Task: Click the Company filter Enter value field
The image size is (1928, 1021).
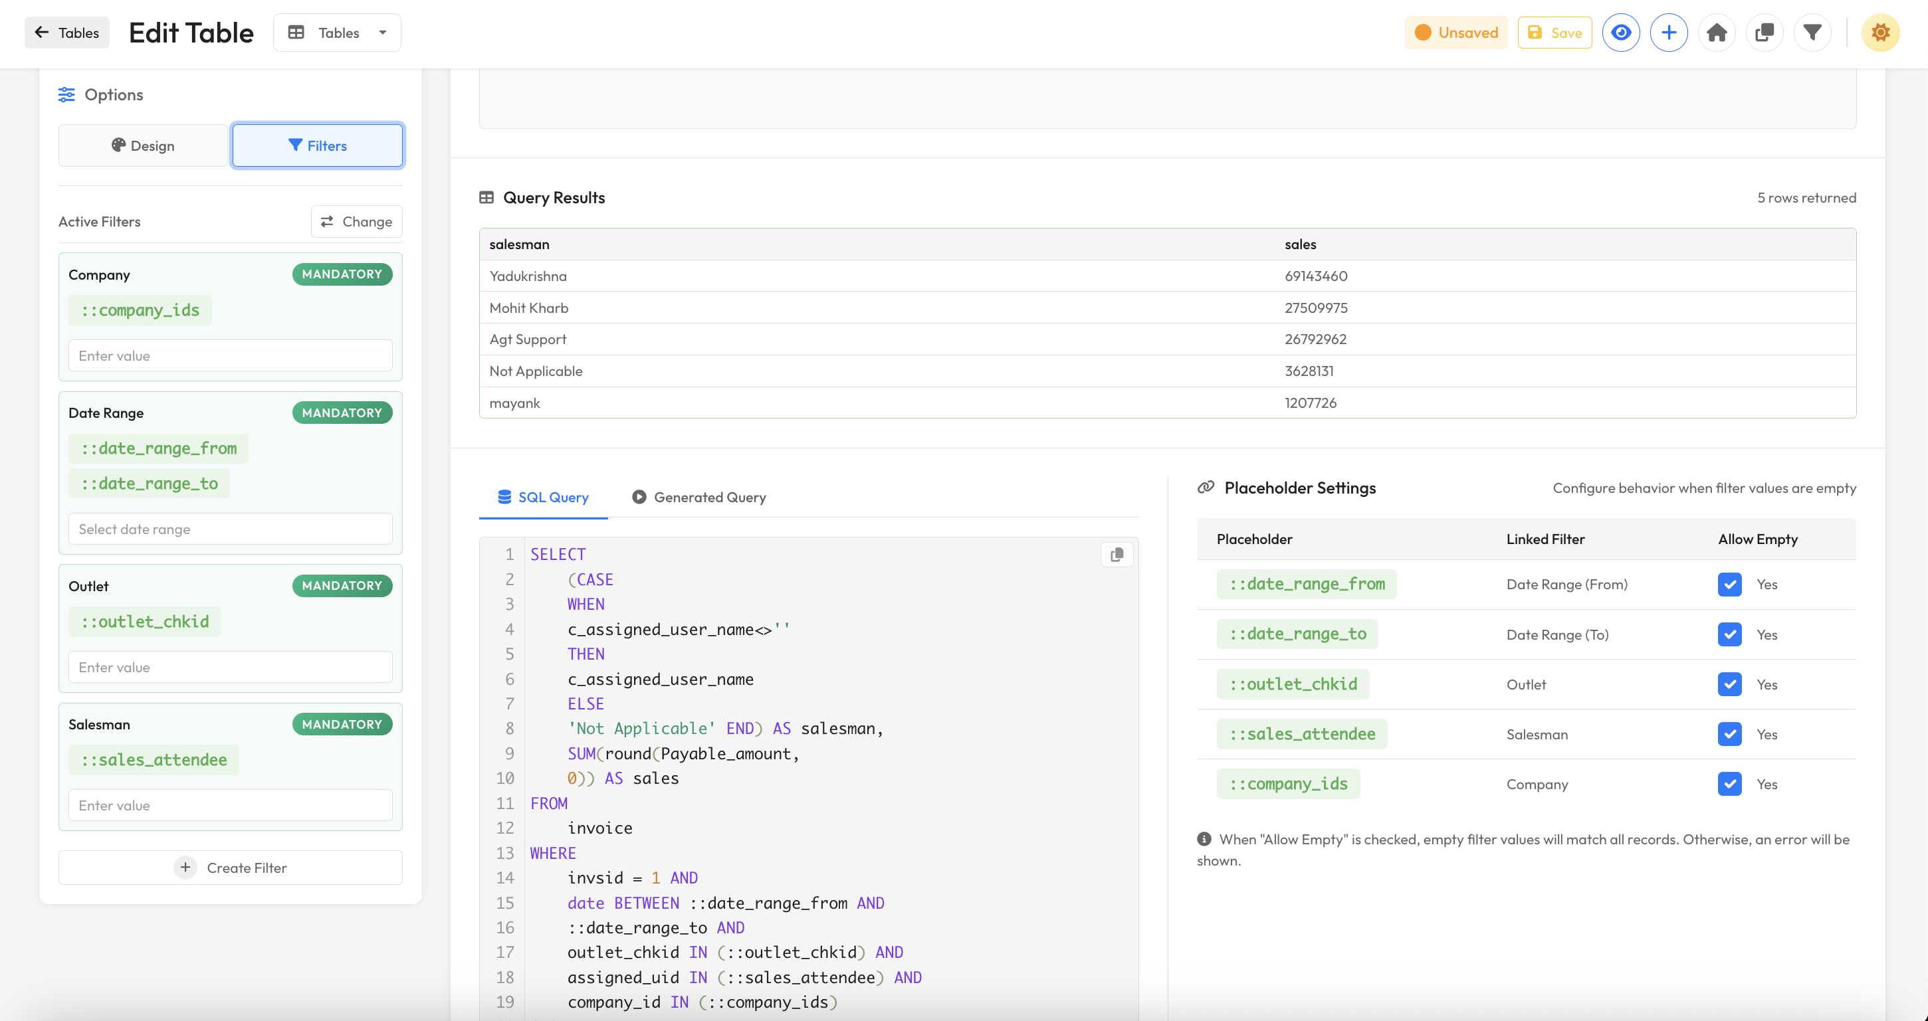Action: pyautogui.click(x=230, y=356)
